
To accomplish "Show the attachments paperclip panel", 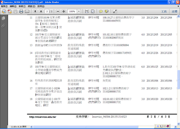I will [x=4, y=26].
